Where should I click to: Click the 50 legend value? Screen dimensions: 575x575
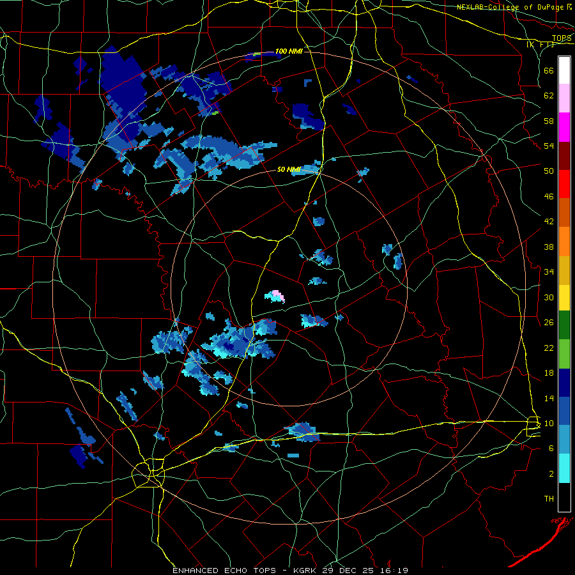click(549, 171)
